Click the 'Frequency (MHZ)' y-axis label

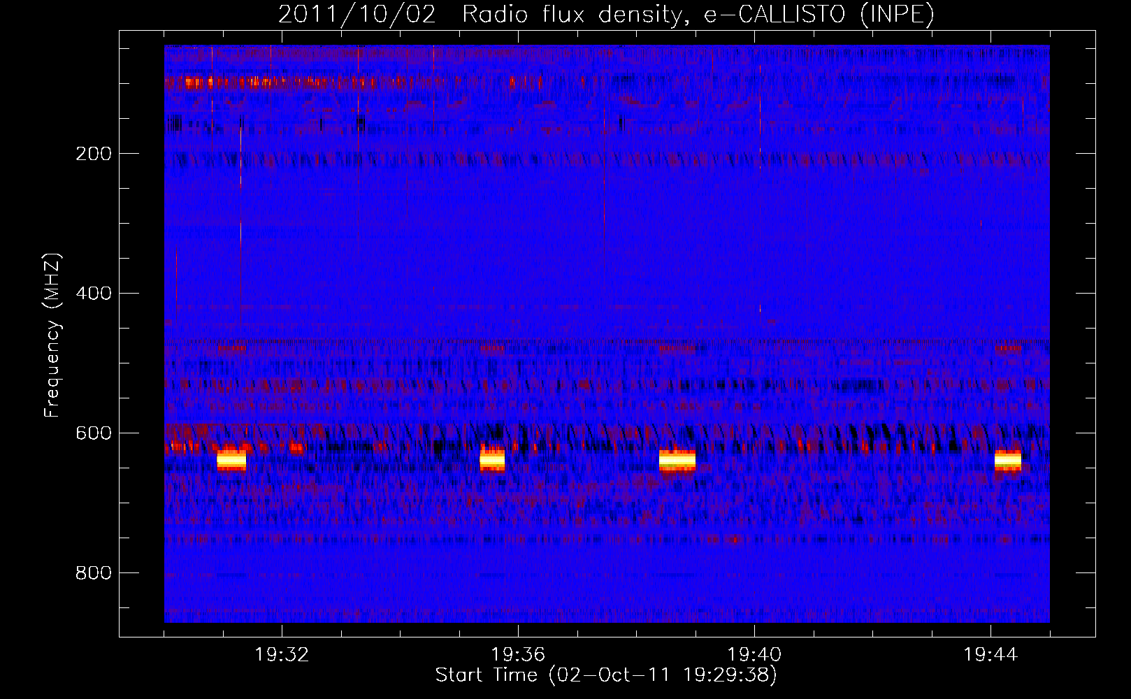point(52,335)
